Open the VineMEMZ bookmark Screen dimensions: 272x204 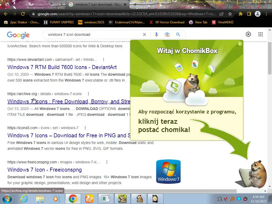click(x=223, y=22)
